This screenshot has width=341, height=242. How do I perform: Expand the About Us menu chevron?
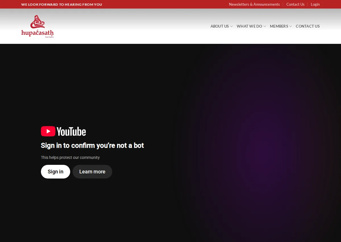[231, 26]
